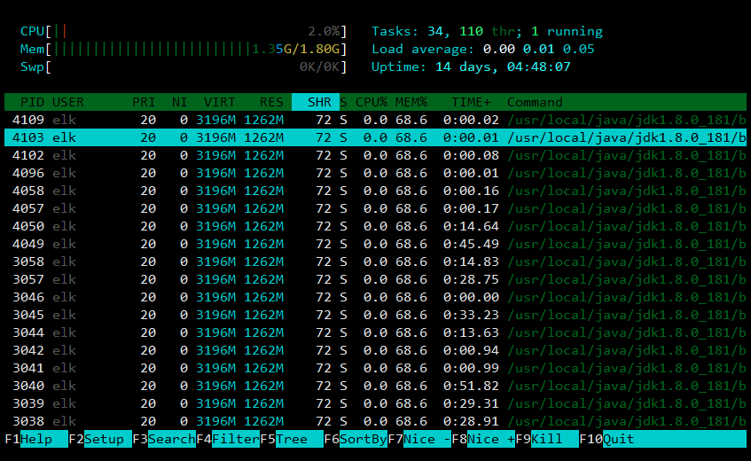The image size is (751, 461).
Task: Click Kill in the function bar
Action: 547,439
